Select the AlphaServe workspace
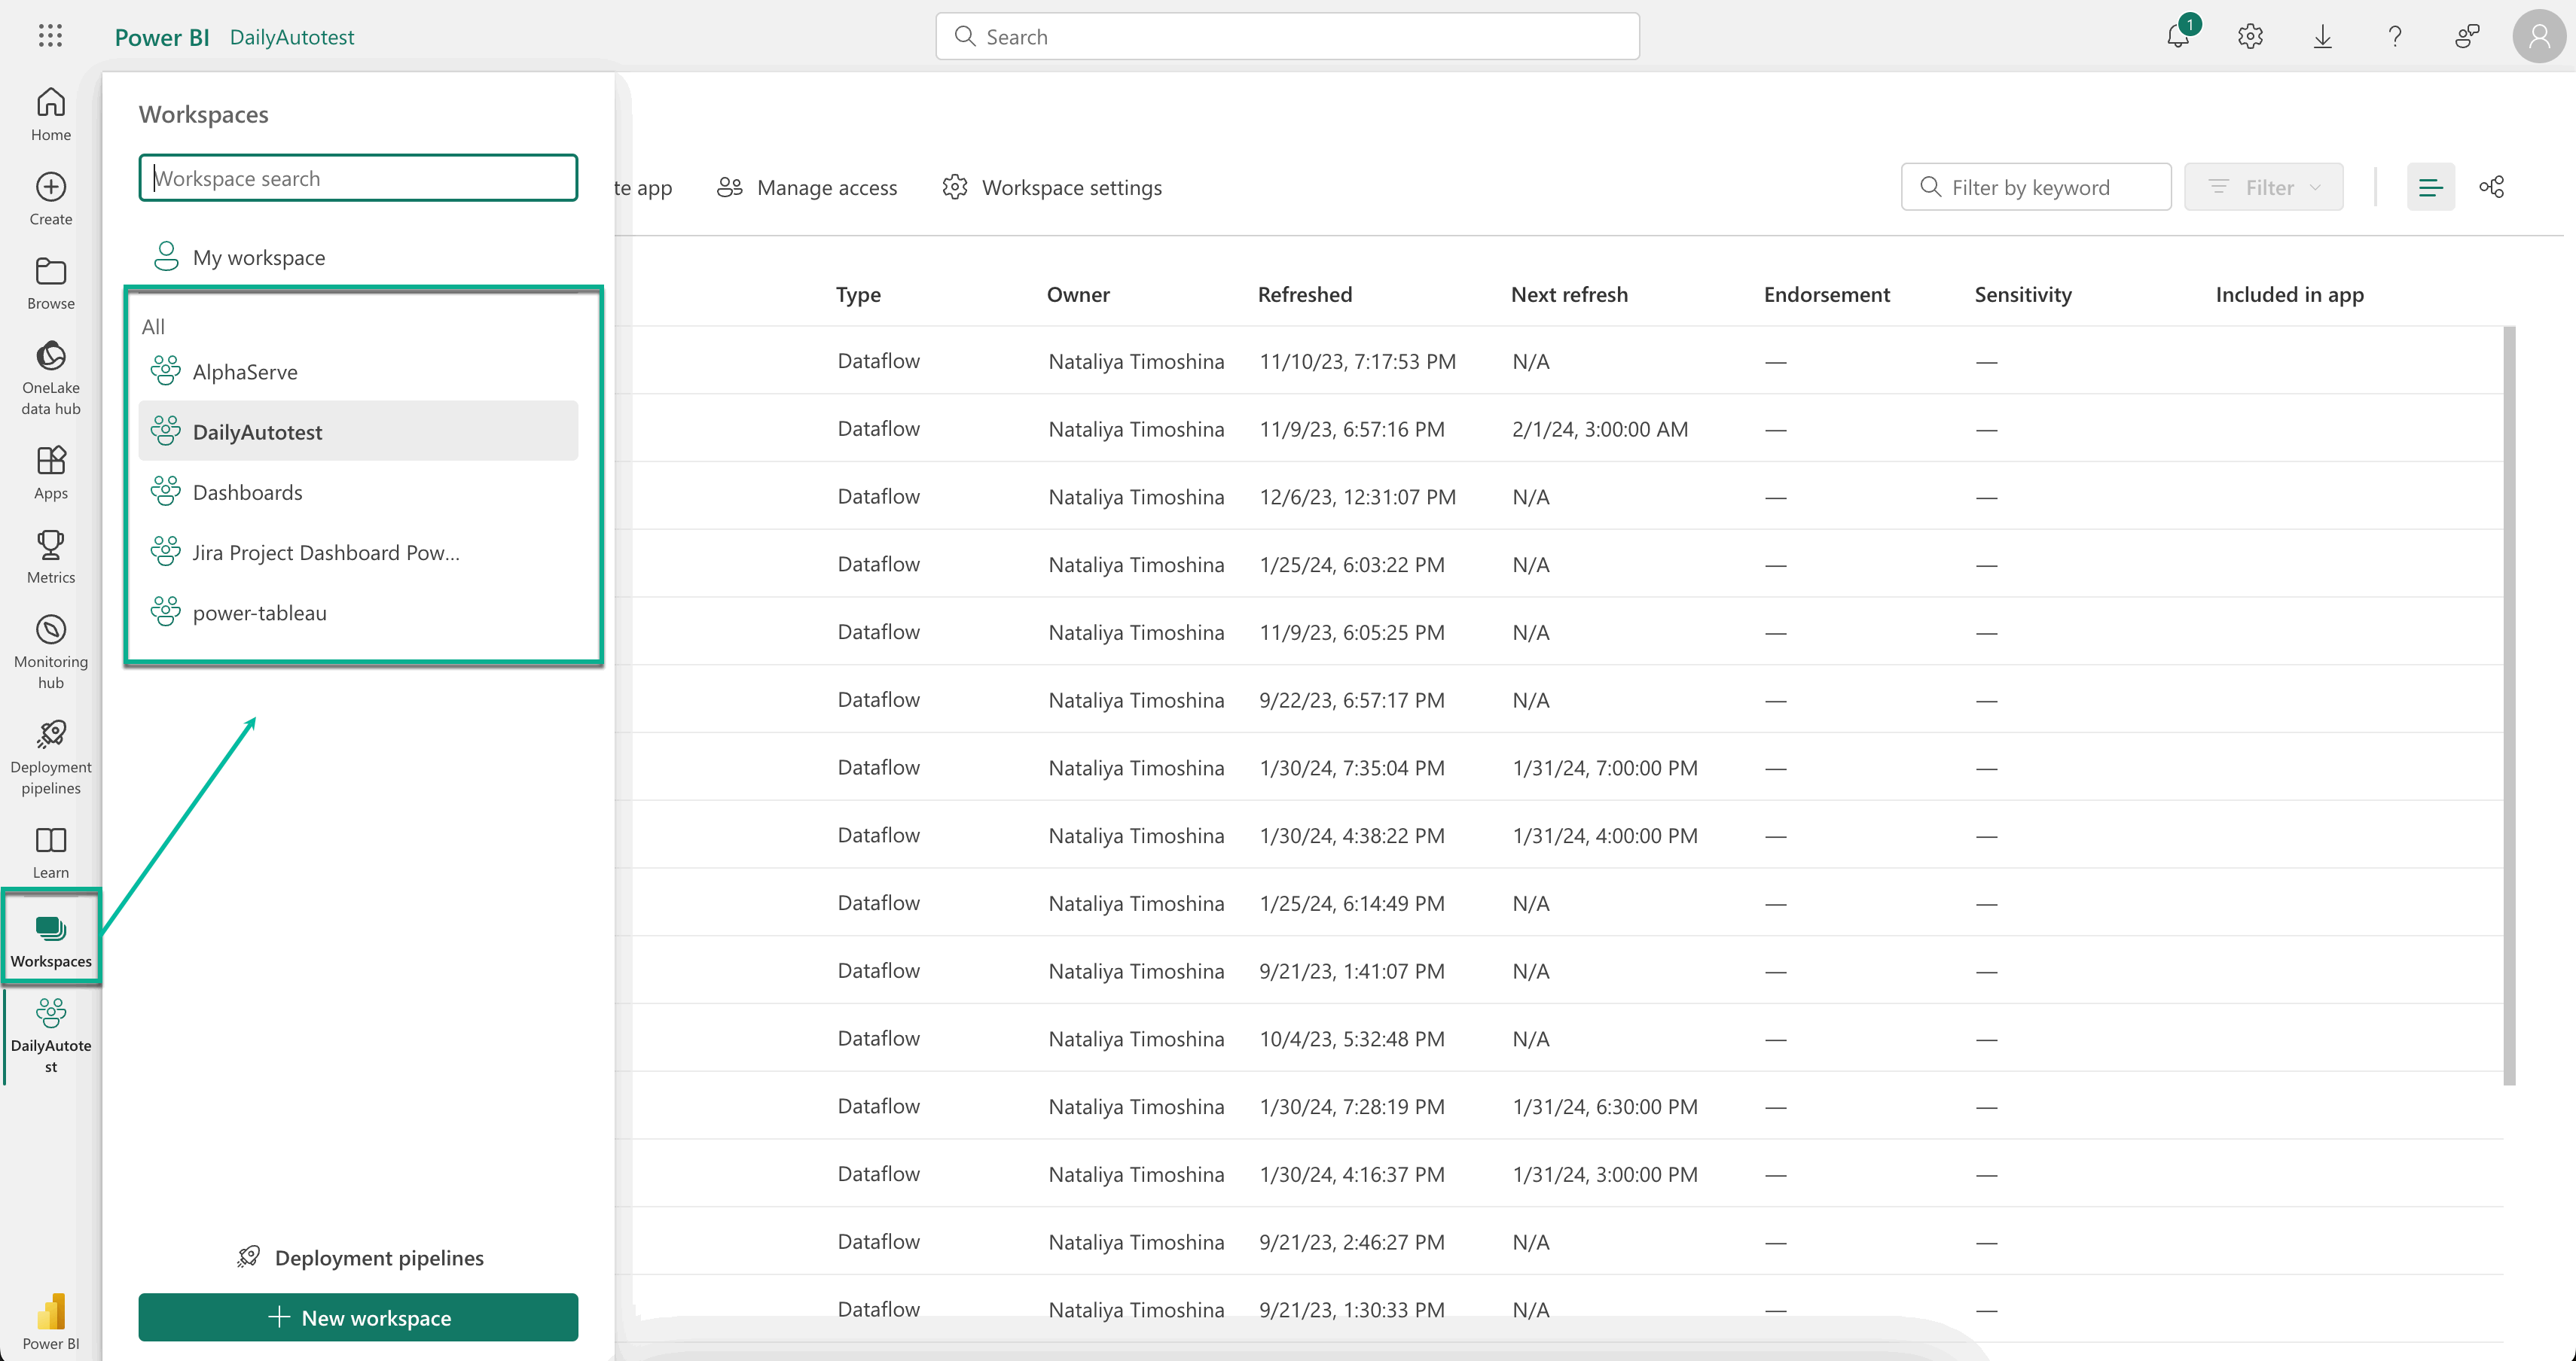The image size is (2576, 1361). pos(245,372)
